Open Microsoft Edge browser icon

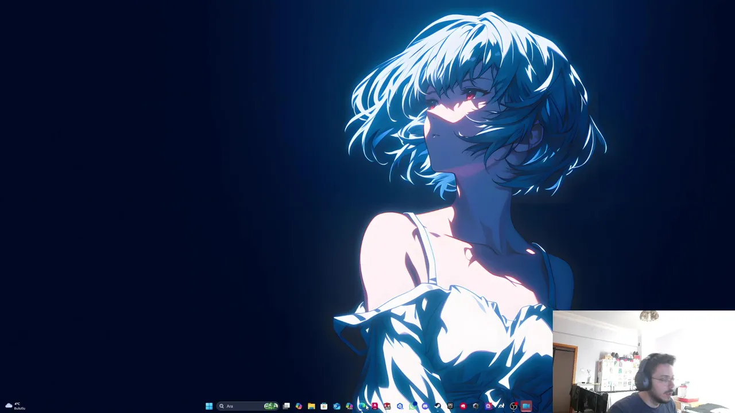coord(361,406)
